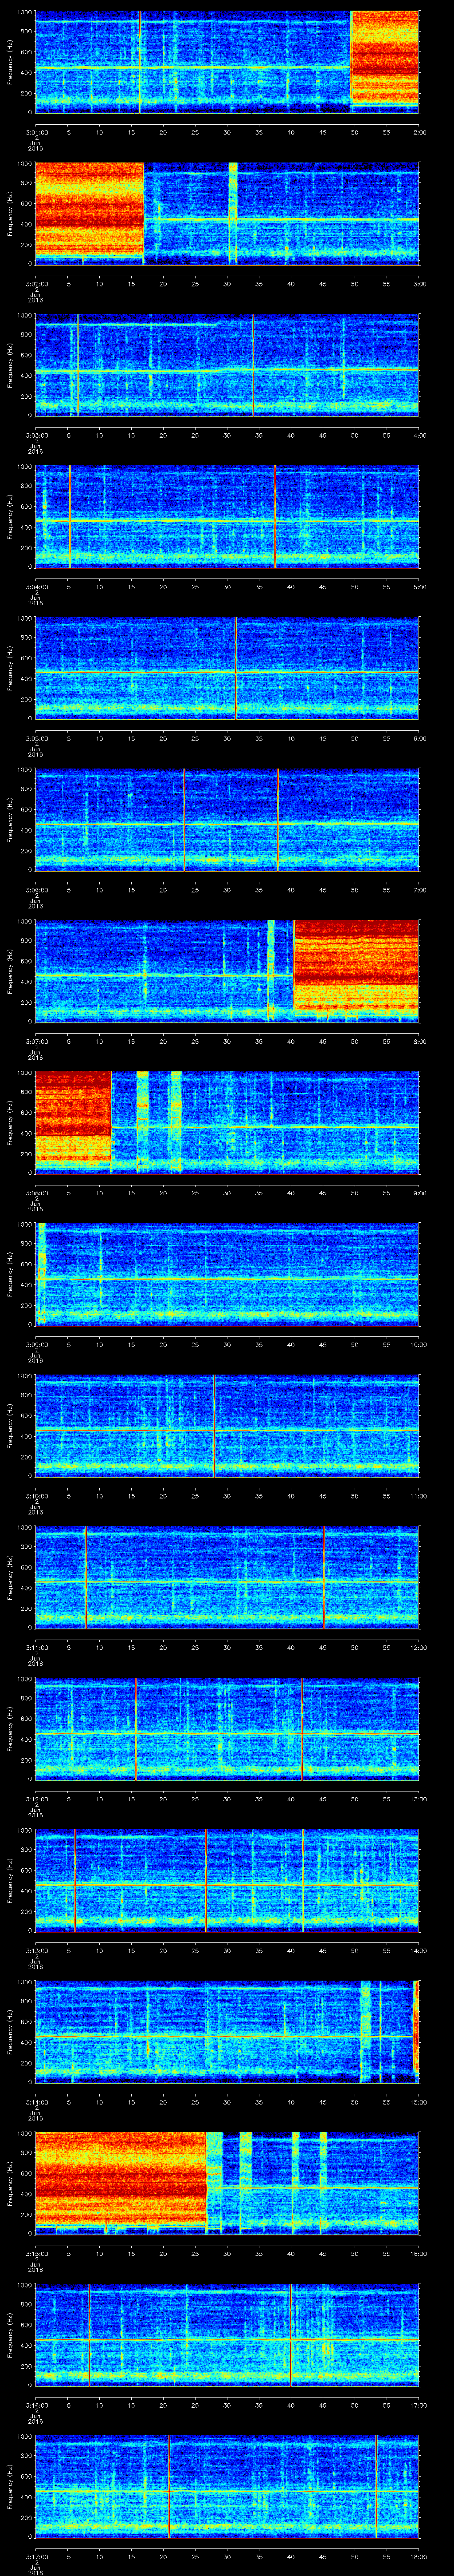The height and width of the screenshot is (2576, 454).
Task: Select the spectrogram panel starting at 3:16:00
Action: click(227, 2334)
